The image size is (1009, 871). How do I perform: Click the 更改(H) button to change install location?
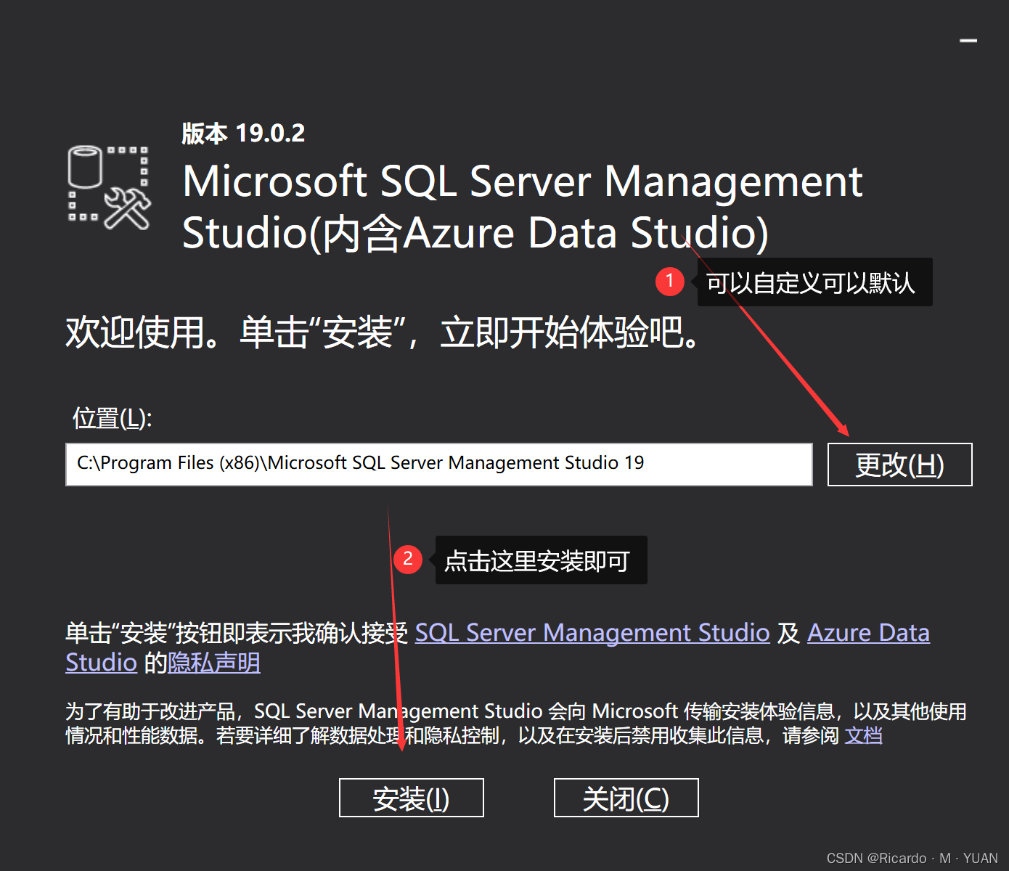pyautogui.click(x=899, y=465)
